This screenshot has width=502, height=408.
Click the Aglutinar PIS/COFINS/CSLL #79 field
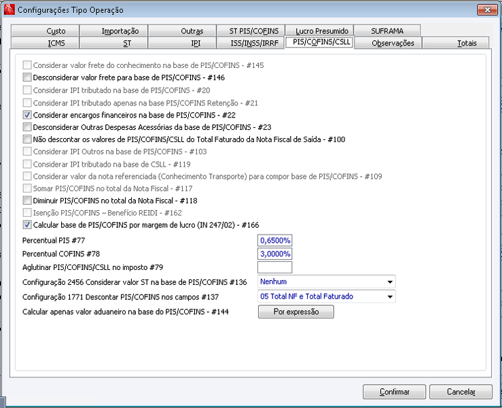(274, 267)
